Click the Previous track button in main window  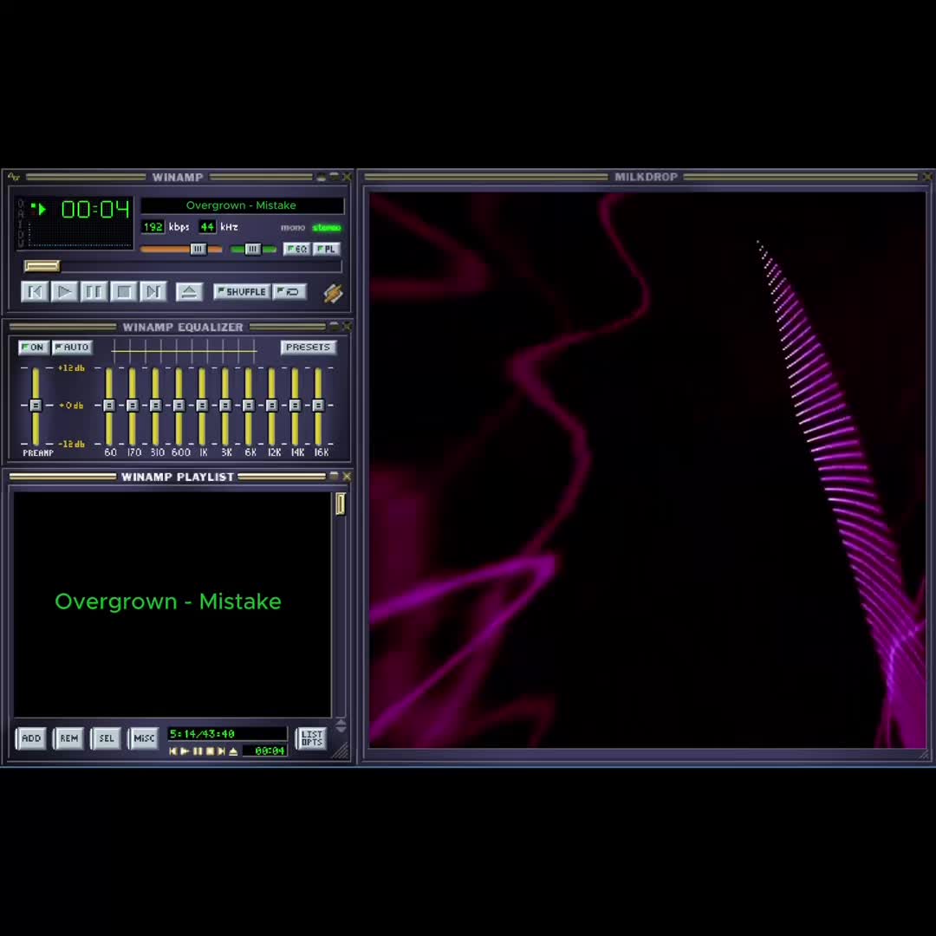[x=35, y=291]
